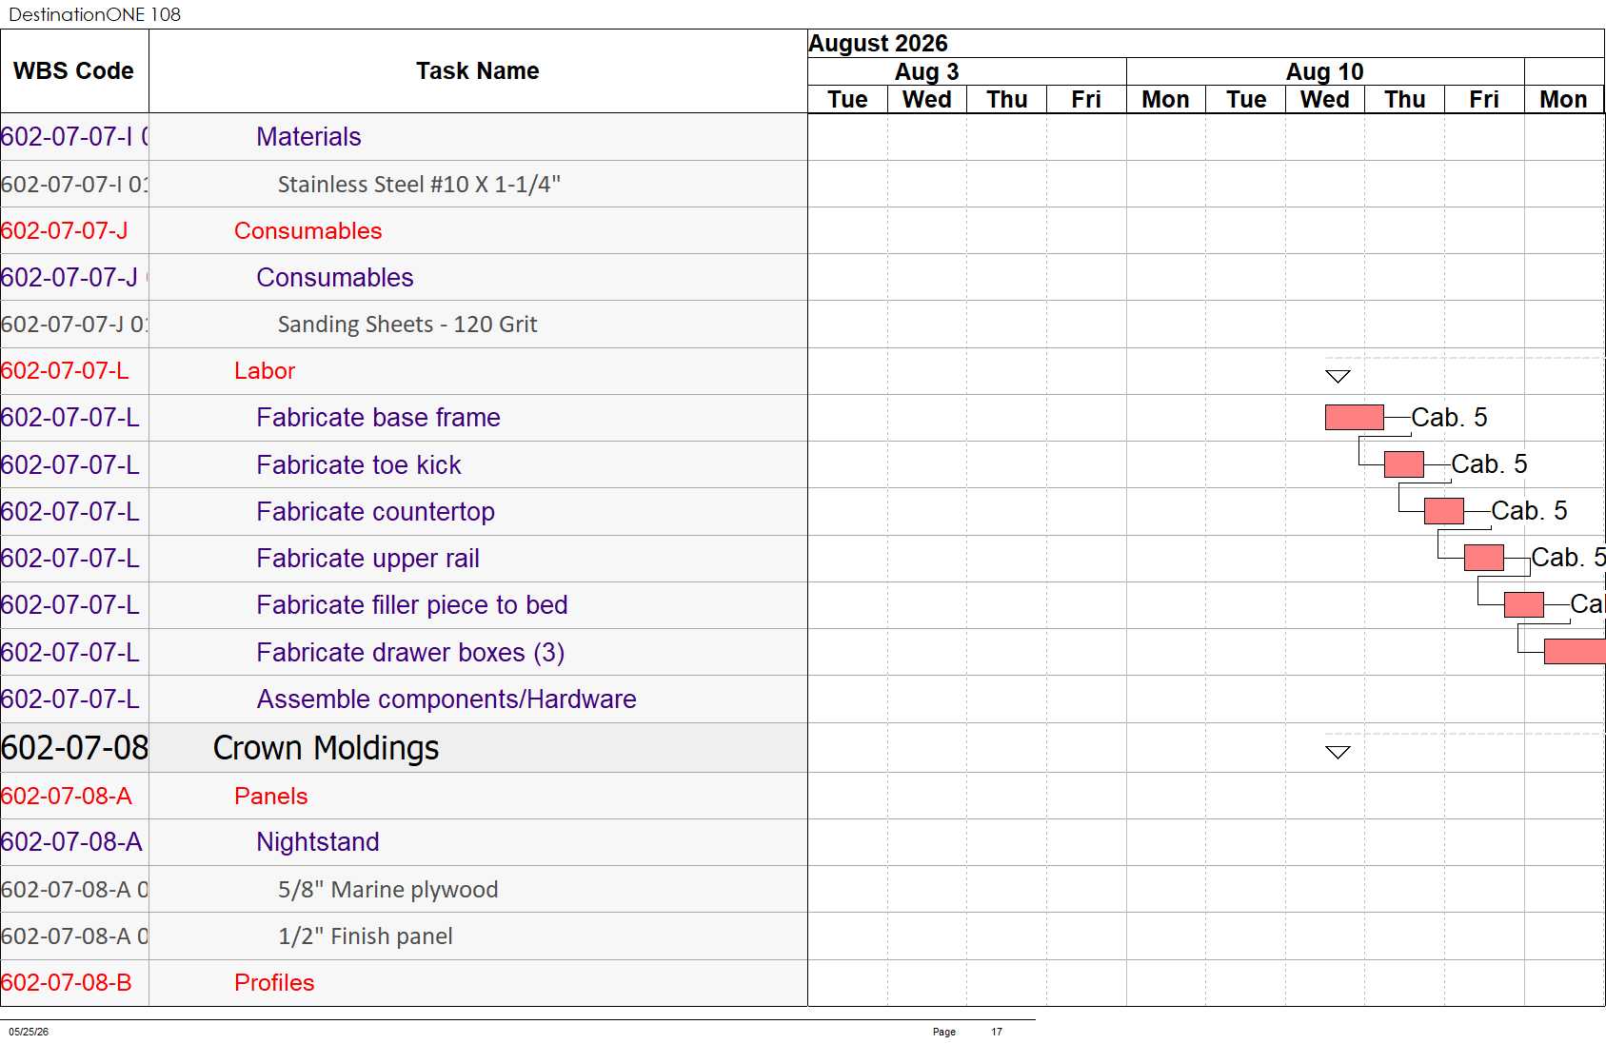Viewport: 1606px width, 1044px height.
Task: Select Fabricate drawer boxes (3) task
Action: tap(410, 652)
